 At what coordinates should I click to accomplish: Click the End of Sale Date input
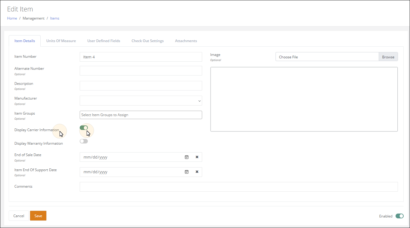point(141,157)
